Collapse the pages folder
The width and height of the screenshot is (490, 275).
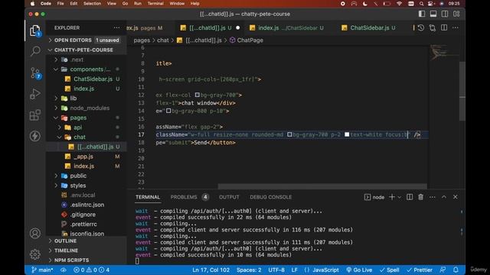coord(87,118)
